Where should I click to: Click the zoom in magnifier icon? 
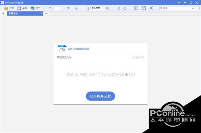point(108,8)
